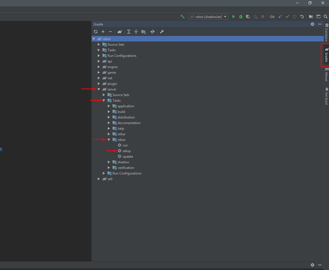Screen dimensions: 329x270
Task: Select the application task group
Action: tap(126, 106)
